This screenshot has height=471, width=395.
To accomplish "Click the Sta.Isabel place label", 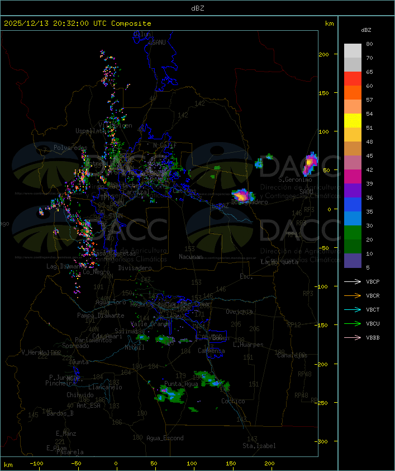I will [259, 446].
